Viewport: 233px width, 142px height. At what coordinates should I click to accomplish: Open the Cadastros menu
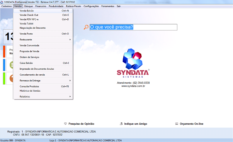click(x=6, y=6)
